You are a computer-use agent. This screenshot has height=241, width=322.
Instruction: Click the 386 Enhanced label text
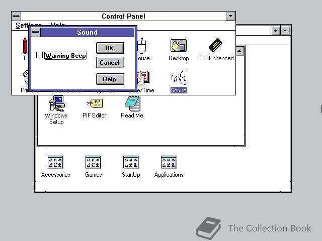coord(216,58)
